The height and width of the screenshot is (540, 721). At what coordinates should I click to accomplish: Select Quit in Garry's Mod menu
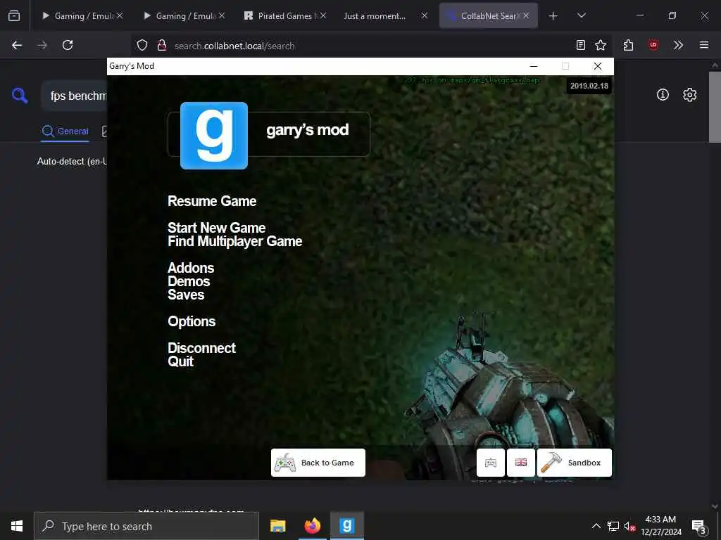pyautogui.click(x=180, y=361)
